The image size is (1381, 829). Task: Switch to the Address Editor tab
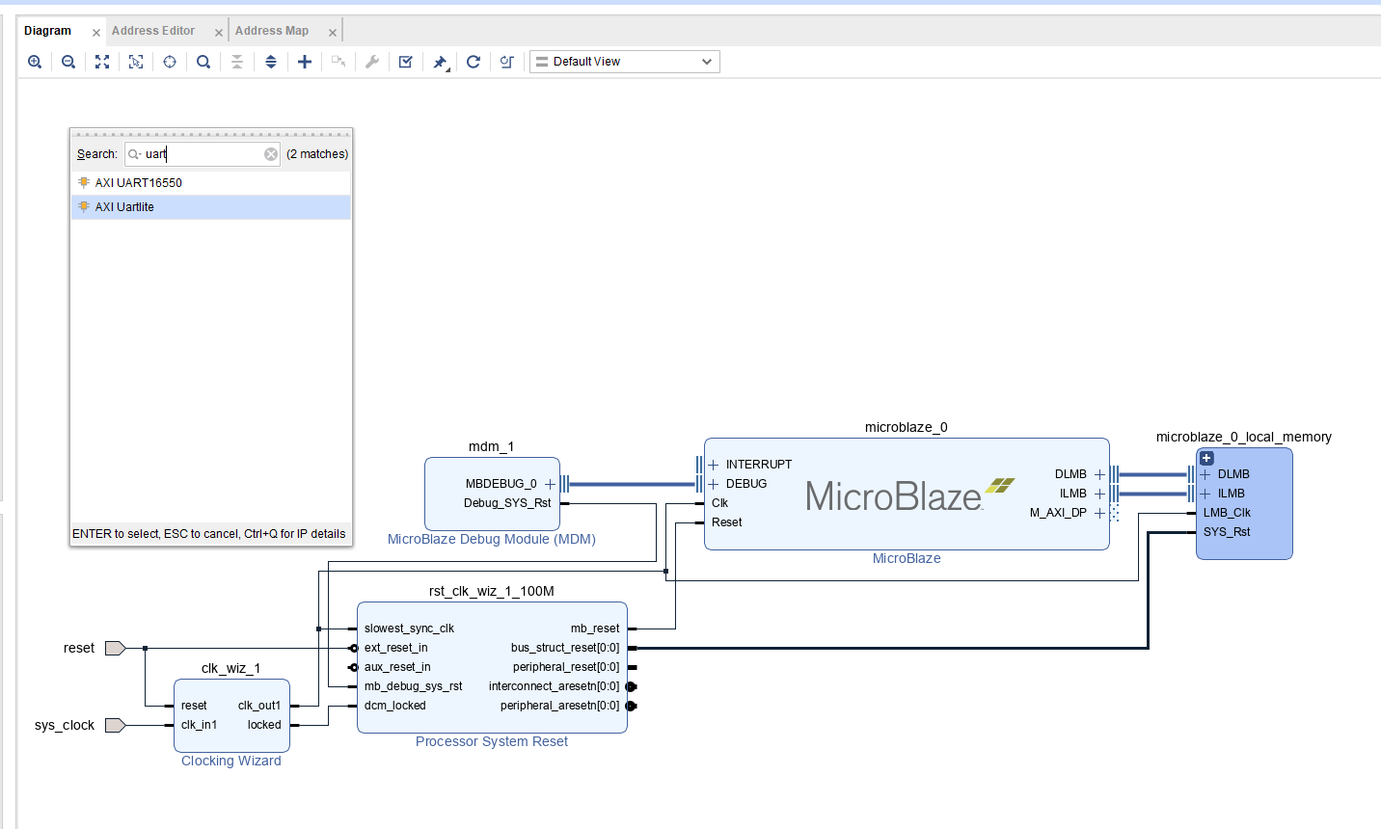(153, 31)
